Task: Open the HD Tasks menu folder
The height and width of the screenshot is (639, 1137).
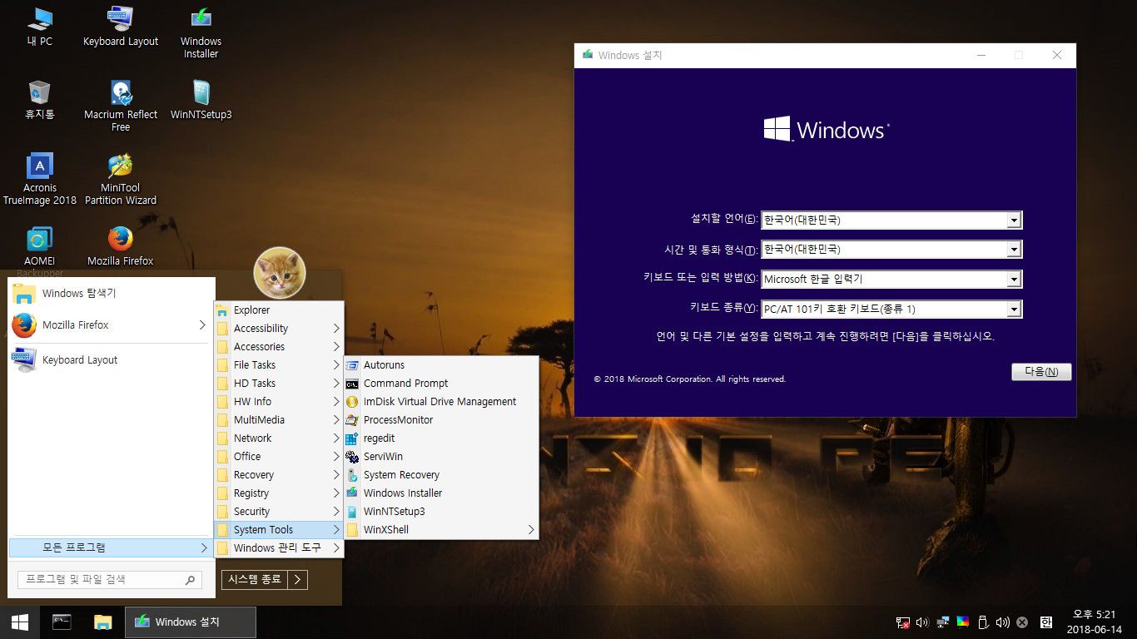Action: click(x=279, y=383)
